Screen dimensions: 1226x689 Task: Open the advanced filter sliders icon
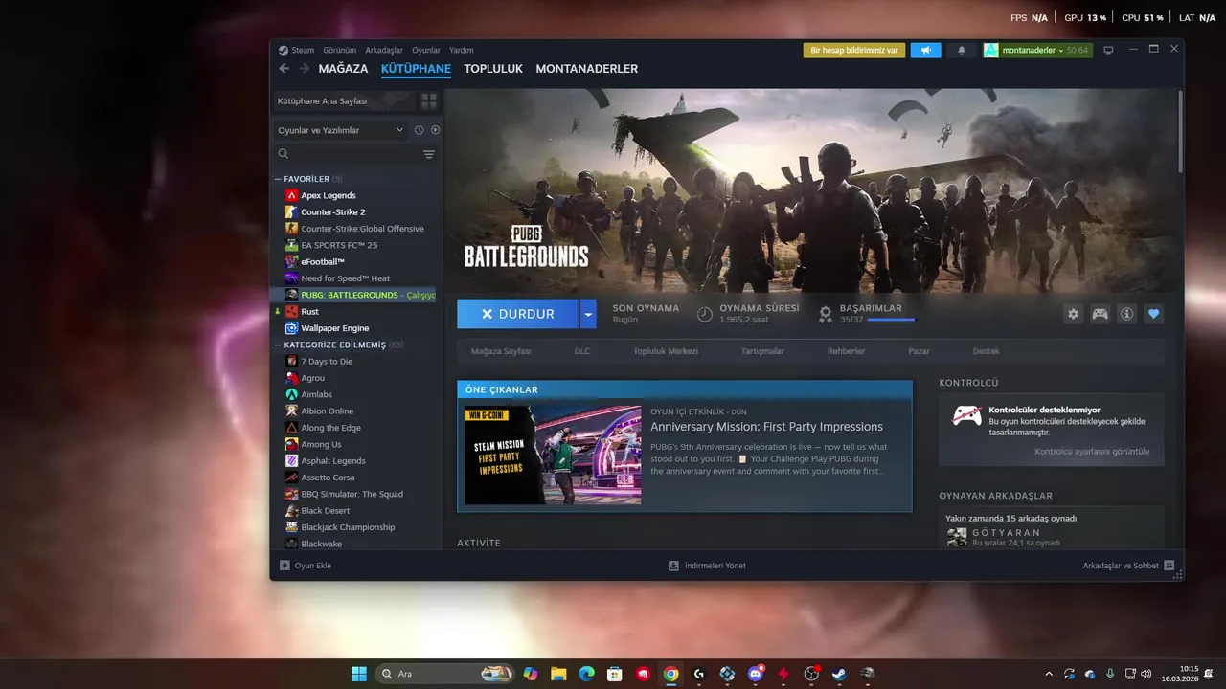coord(428,154)
